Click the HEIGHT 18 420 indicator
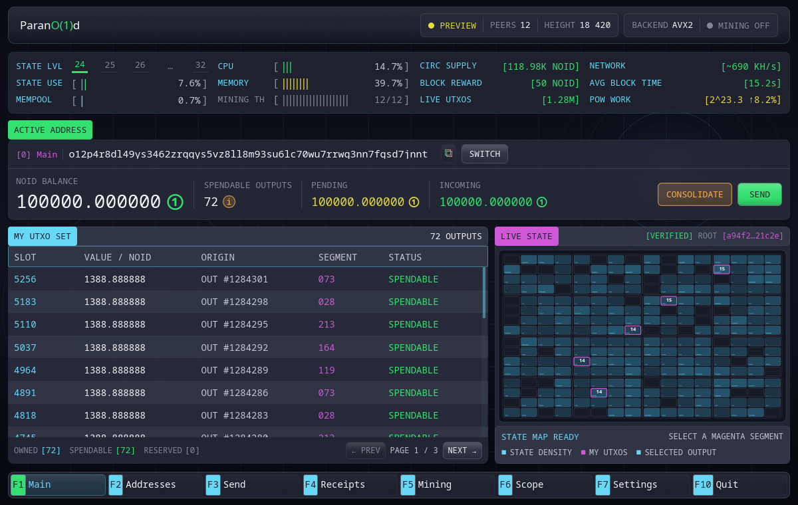The width and height of the screenshot is (798, 505). [577, 25]
